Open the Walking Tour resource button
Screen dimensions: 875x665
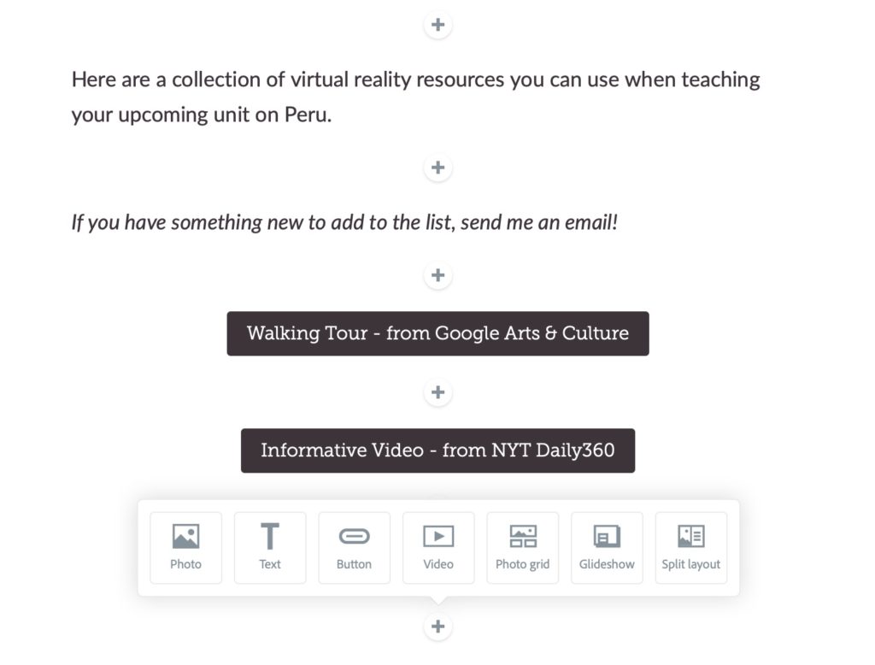[x=437, y=333]
